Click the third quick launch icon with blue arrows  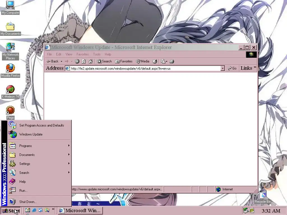[40, 210]
